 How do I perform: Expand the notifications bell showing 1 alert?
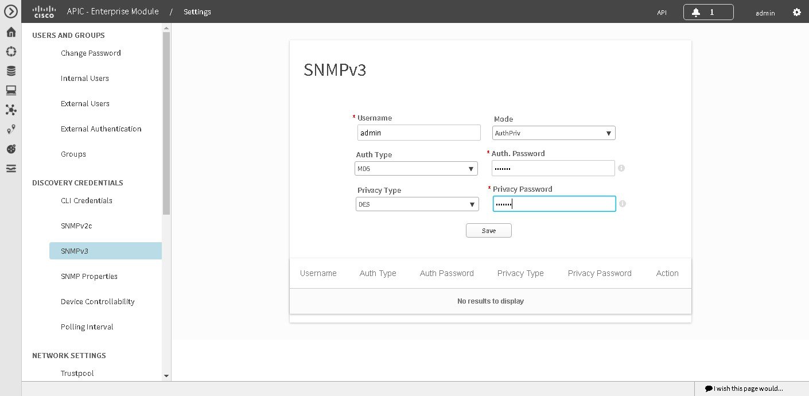pos(708,11)
